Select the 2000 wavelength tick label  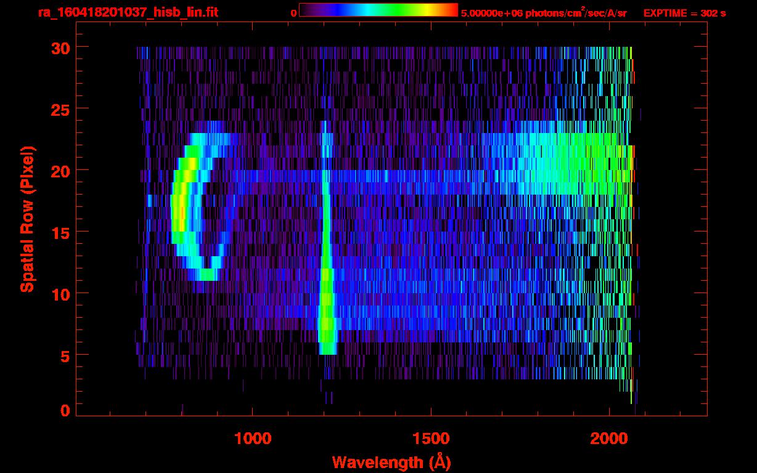609,439
